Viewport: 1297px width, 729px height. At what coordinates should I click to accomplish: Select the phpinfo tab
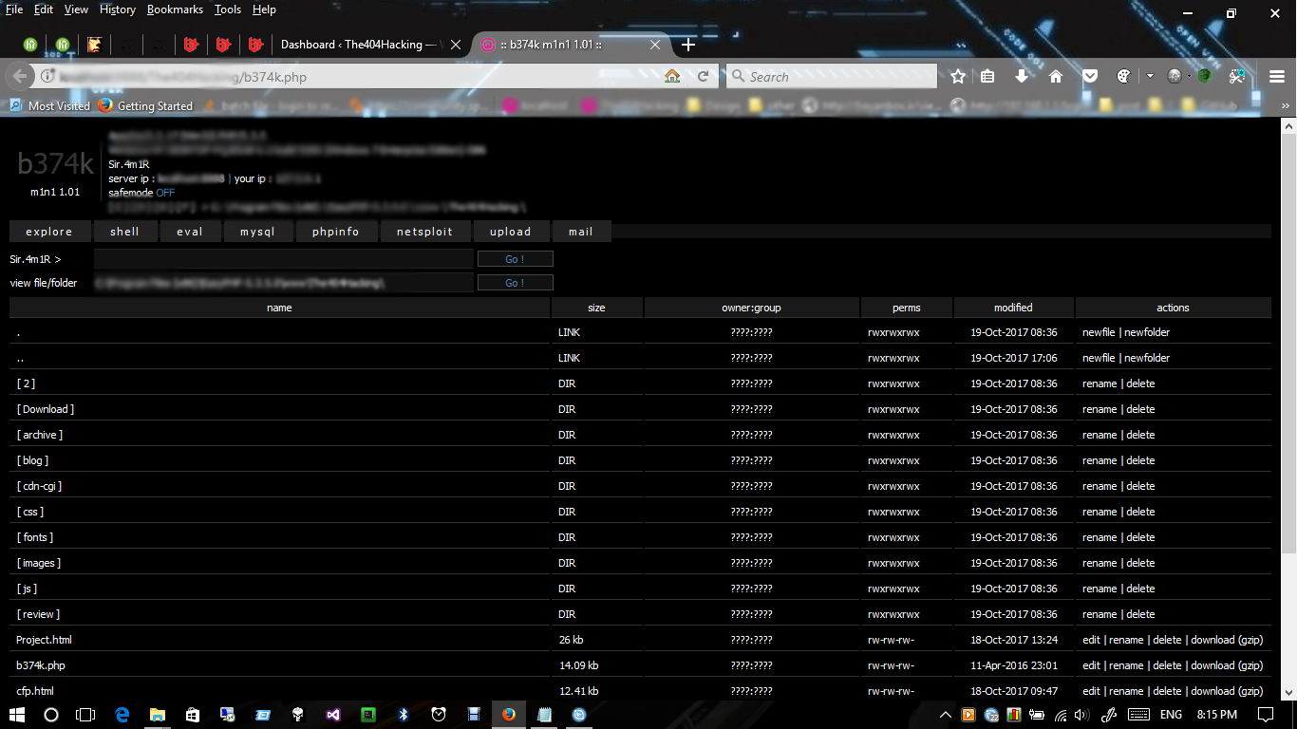pyautogui.click(x=339, y=232)
